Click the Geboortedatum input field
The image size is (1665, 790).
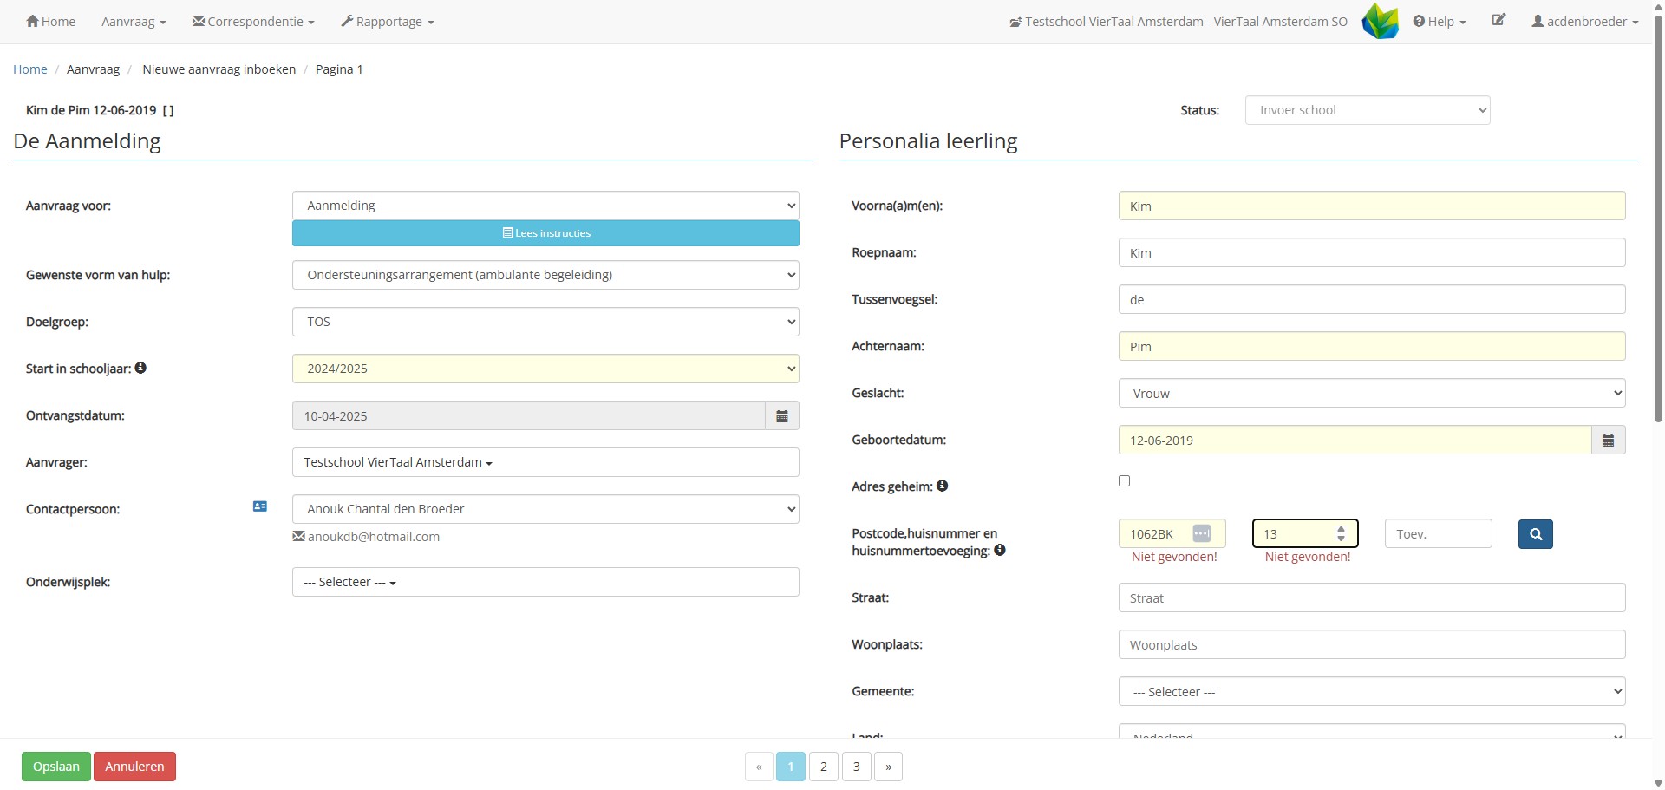tap(1355, 440)
